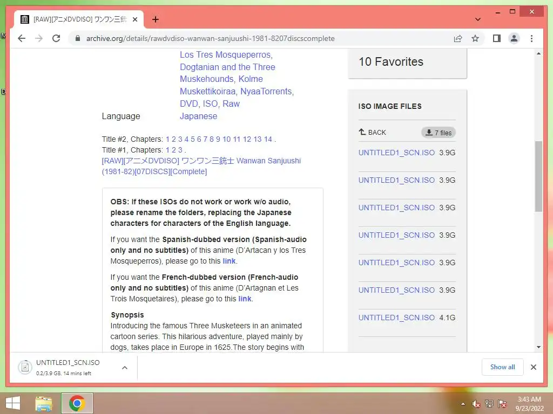Viewport: 553px width, 414px height.
Task: Open Dogtanian and the Three Muskehounds link
Action: pyautogui.click(x=227, y=73)
